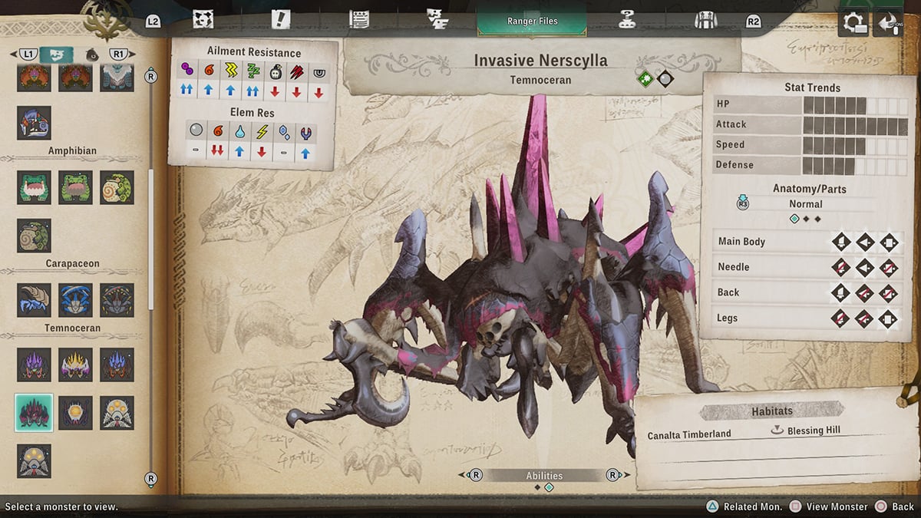Select the highlighted Nerscylla thumbnail in sidebar

click(34, 413)
